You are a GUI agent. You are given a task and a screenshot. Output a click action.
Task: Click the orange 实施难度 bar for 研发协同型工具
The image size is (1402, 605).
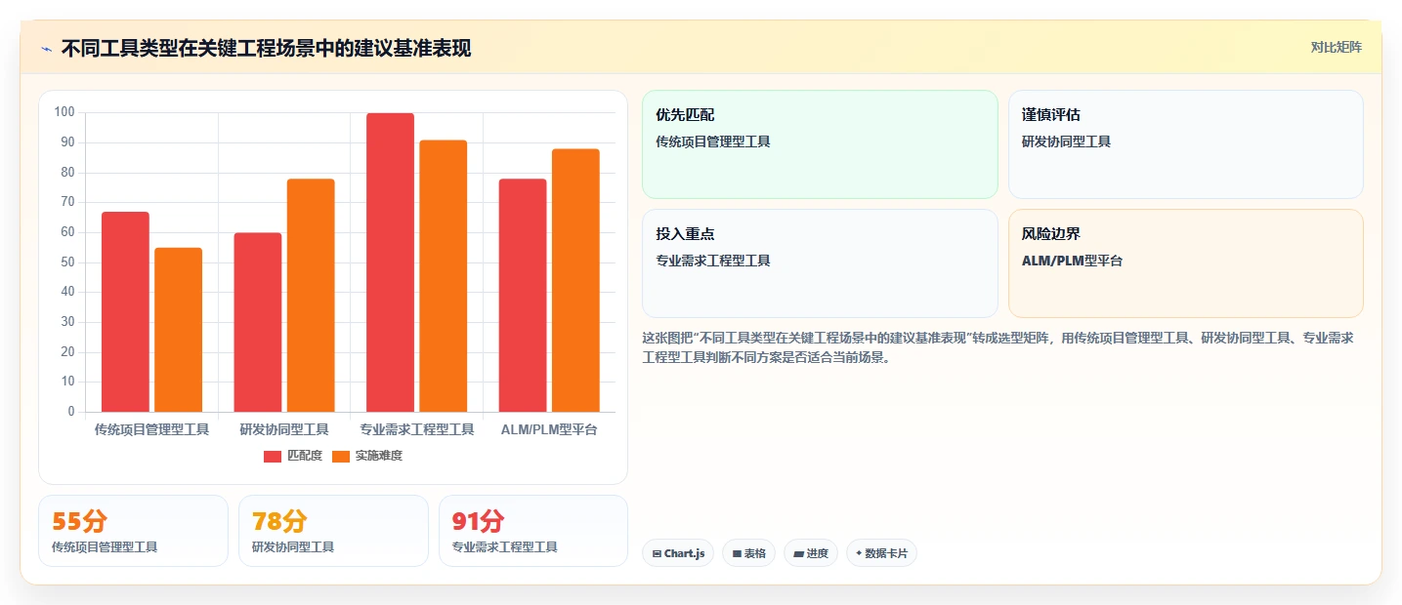point(311,295)
